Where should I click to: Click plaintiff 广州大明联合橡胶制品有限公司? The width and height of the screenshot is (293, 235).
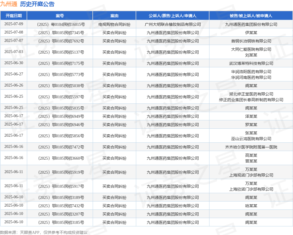click(x=173, y=25)
